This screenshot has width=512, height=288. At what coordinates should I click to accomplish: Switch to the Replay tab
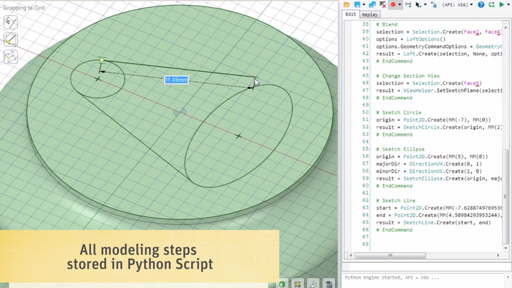pos(369,14)
